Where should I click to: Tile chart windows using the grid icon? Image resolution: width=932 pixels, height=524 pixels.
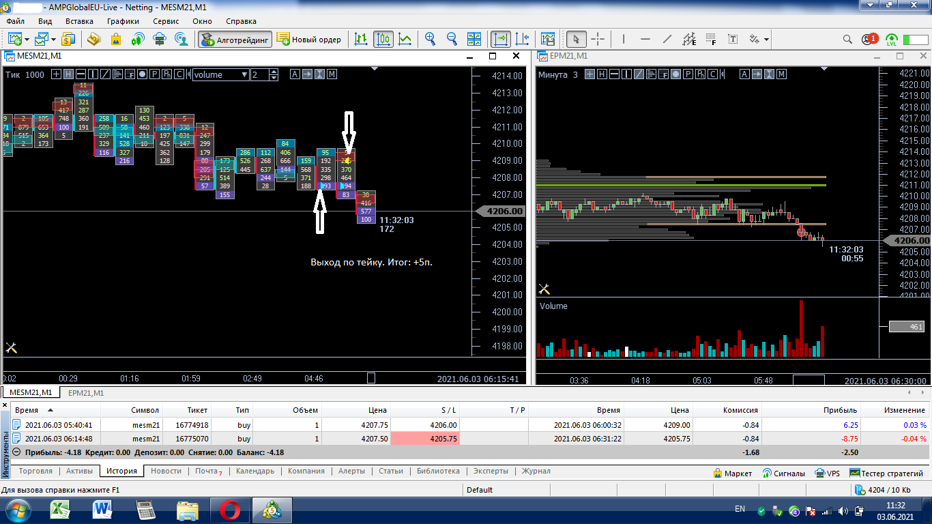(x=476, y=39)
